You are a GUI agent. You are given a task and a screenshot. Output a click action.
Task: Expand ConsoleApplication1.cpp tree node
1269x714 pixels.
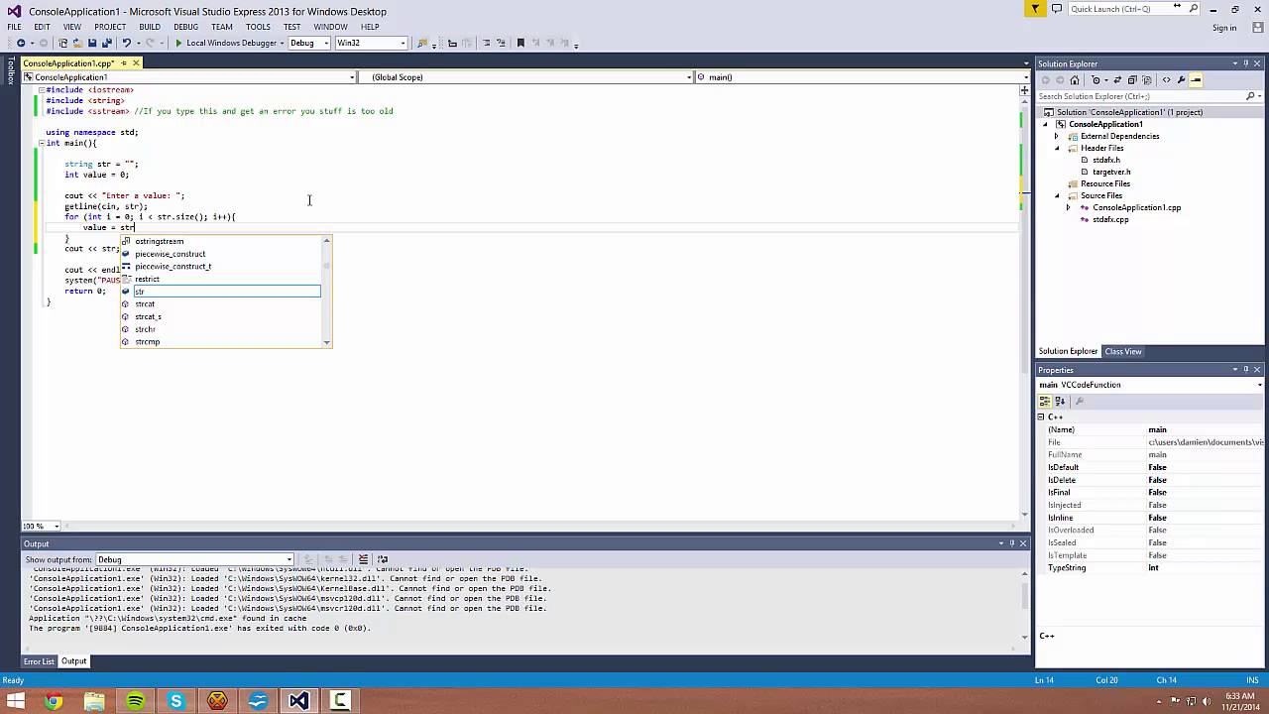(x=1069, y=207)
